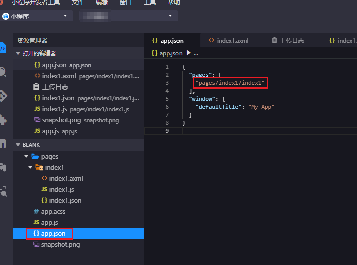Open the source control git icon
Image resolution: width=357 pixels, height=265 pixels.
pos(3,96)
